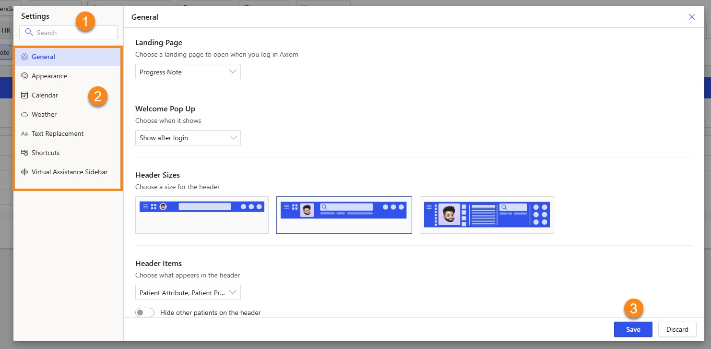The height and width of the screenshot is (349, 711).
Task: Go to Text Replacement settings
Action: click(58, 133)
